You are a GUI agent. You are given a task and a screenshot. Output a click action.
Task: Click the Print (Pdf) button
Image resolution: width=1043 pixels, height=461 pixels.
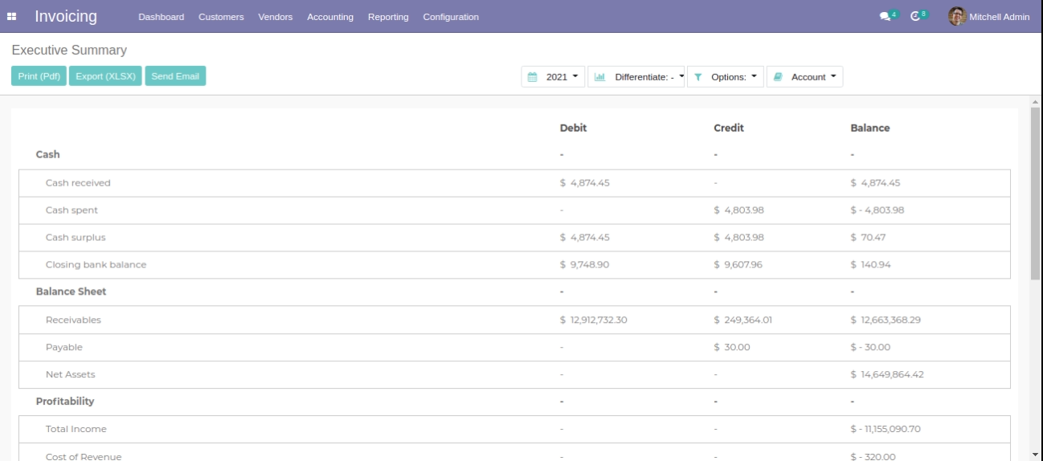(39, 76)
